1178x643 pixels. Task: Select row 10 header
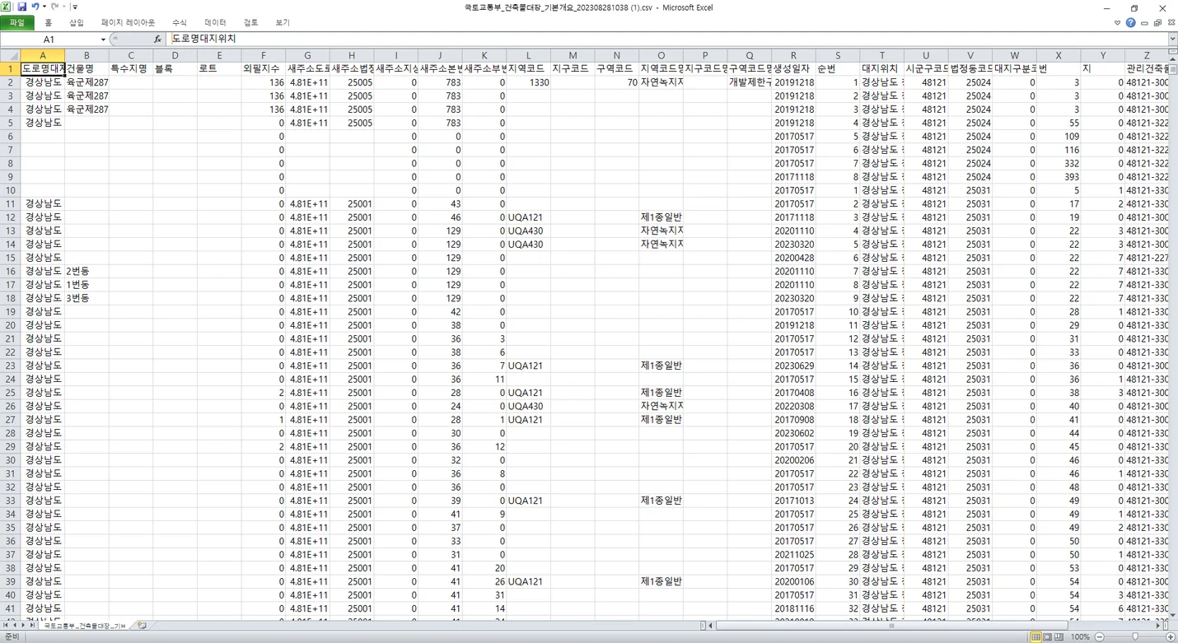click(10, 190)
